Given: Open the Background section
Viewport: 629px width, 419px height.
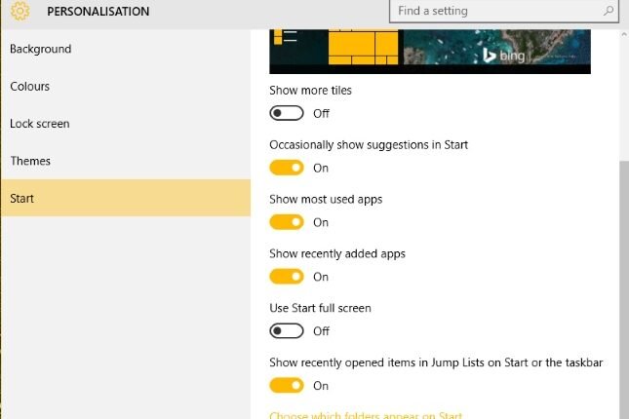Looking at the screenshot, I should pos(126,49).
